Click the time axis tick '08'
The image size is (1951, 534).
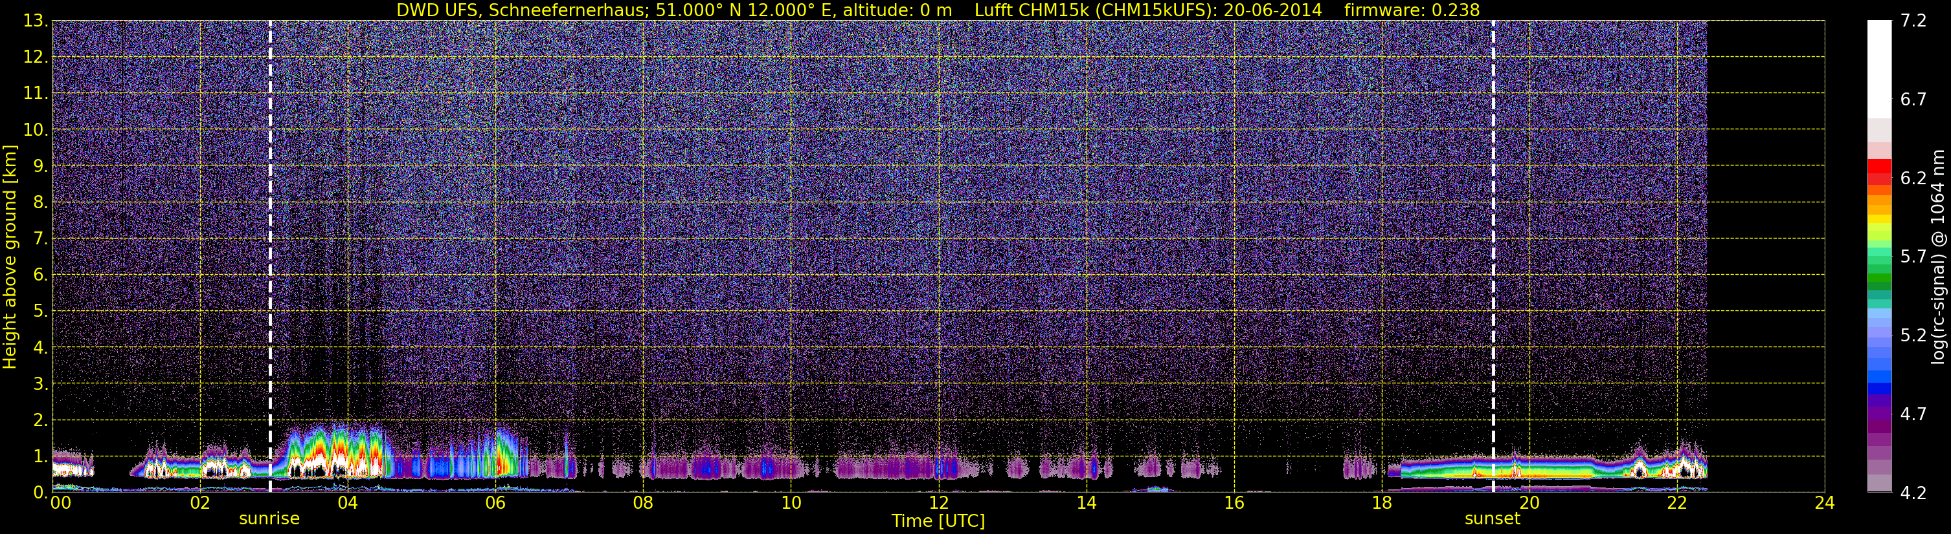click(x=643, y=503)
